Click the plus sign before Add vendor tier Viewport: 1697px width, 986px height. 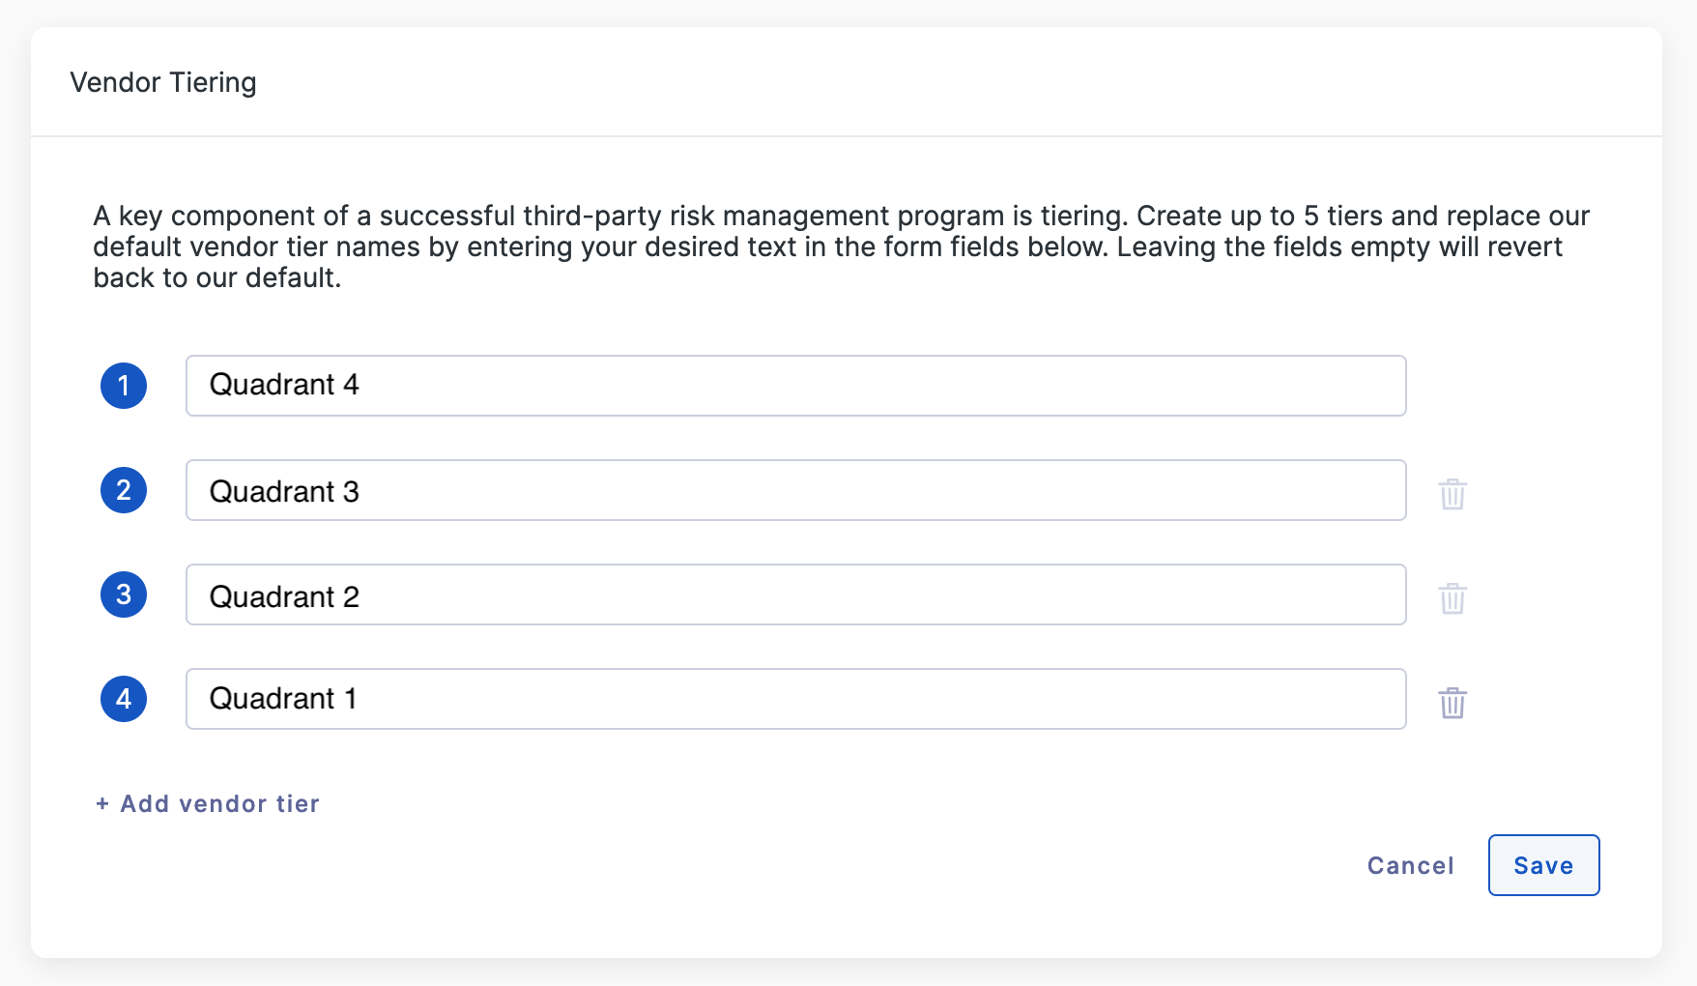coord(102,804)
